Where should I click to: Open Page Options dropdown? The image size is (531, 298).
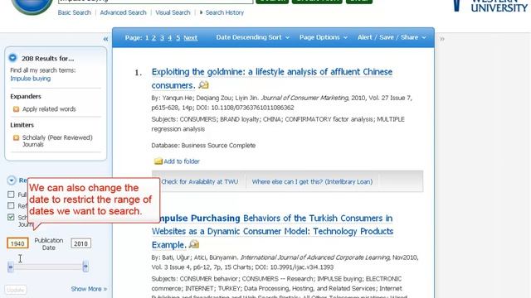pyautogui.click(x=324, y=37)
